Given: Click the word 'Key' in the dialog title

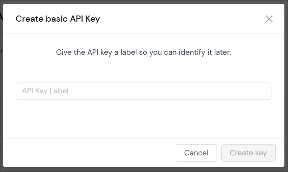Looking at the screenshot, I should point(92,19).
